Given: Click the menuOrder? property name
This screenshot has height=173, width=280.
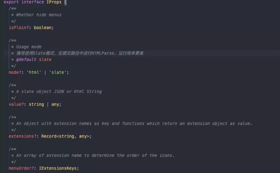Looking at the screenshot, I should 21,168.
